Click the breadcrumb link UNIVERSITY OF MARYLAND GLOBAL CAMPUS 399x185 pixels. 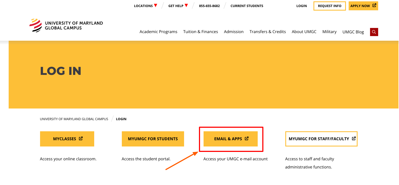point(74,119)
